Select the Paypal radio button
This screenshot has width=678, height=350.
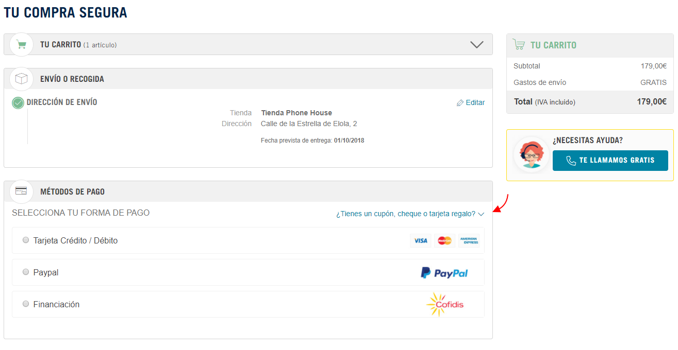point(26,272)
